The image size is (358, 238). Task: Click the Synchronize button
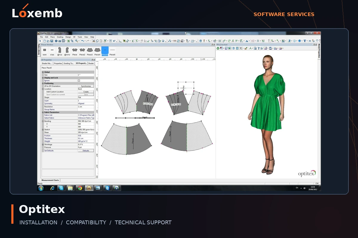click(x=86, y=86)
